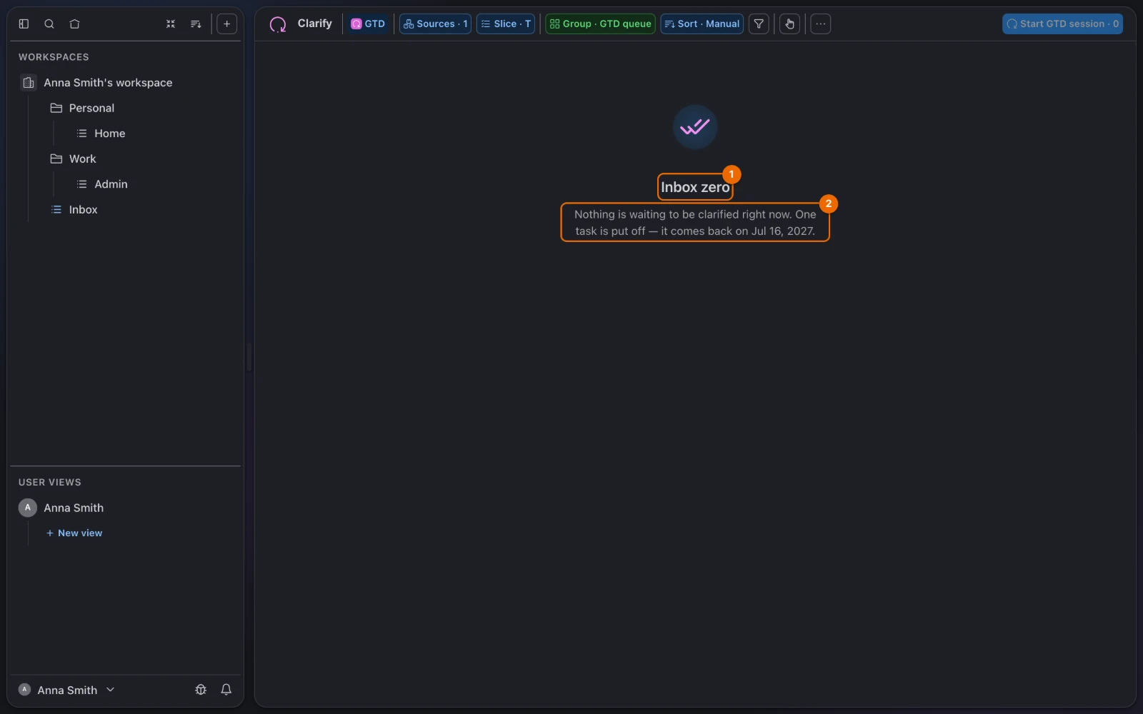Click the Anna Smith avatar under User Views

point(27,508)
